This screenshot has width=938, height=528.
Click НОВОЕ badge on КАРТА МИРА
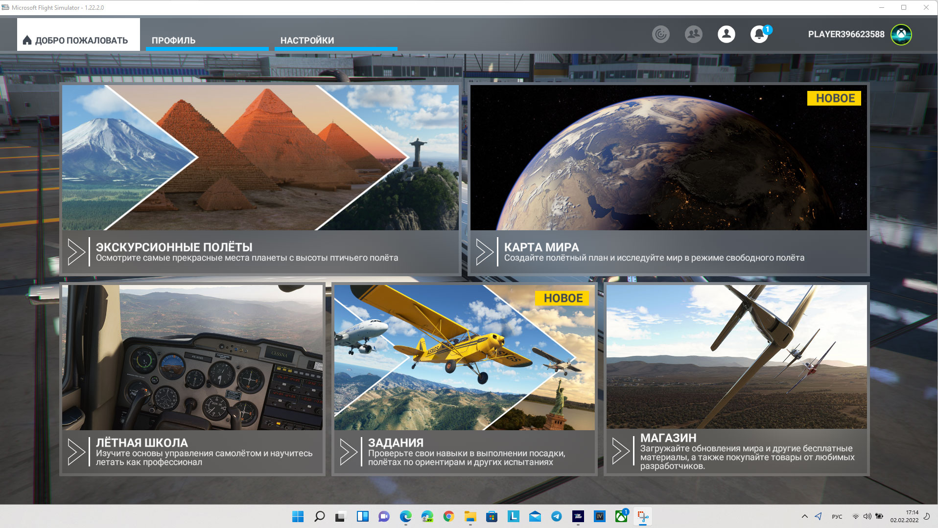[834, 98]
